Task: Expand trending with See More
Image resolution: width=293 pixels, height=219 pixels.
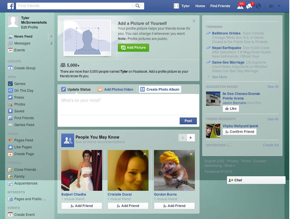Action: pyautogui.click(x=219, y=77)
